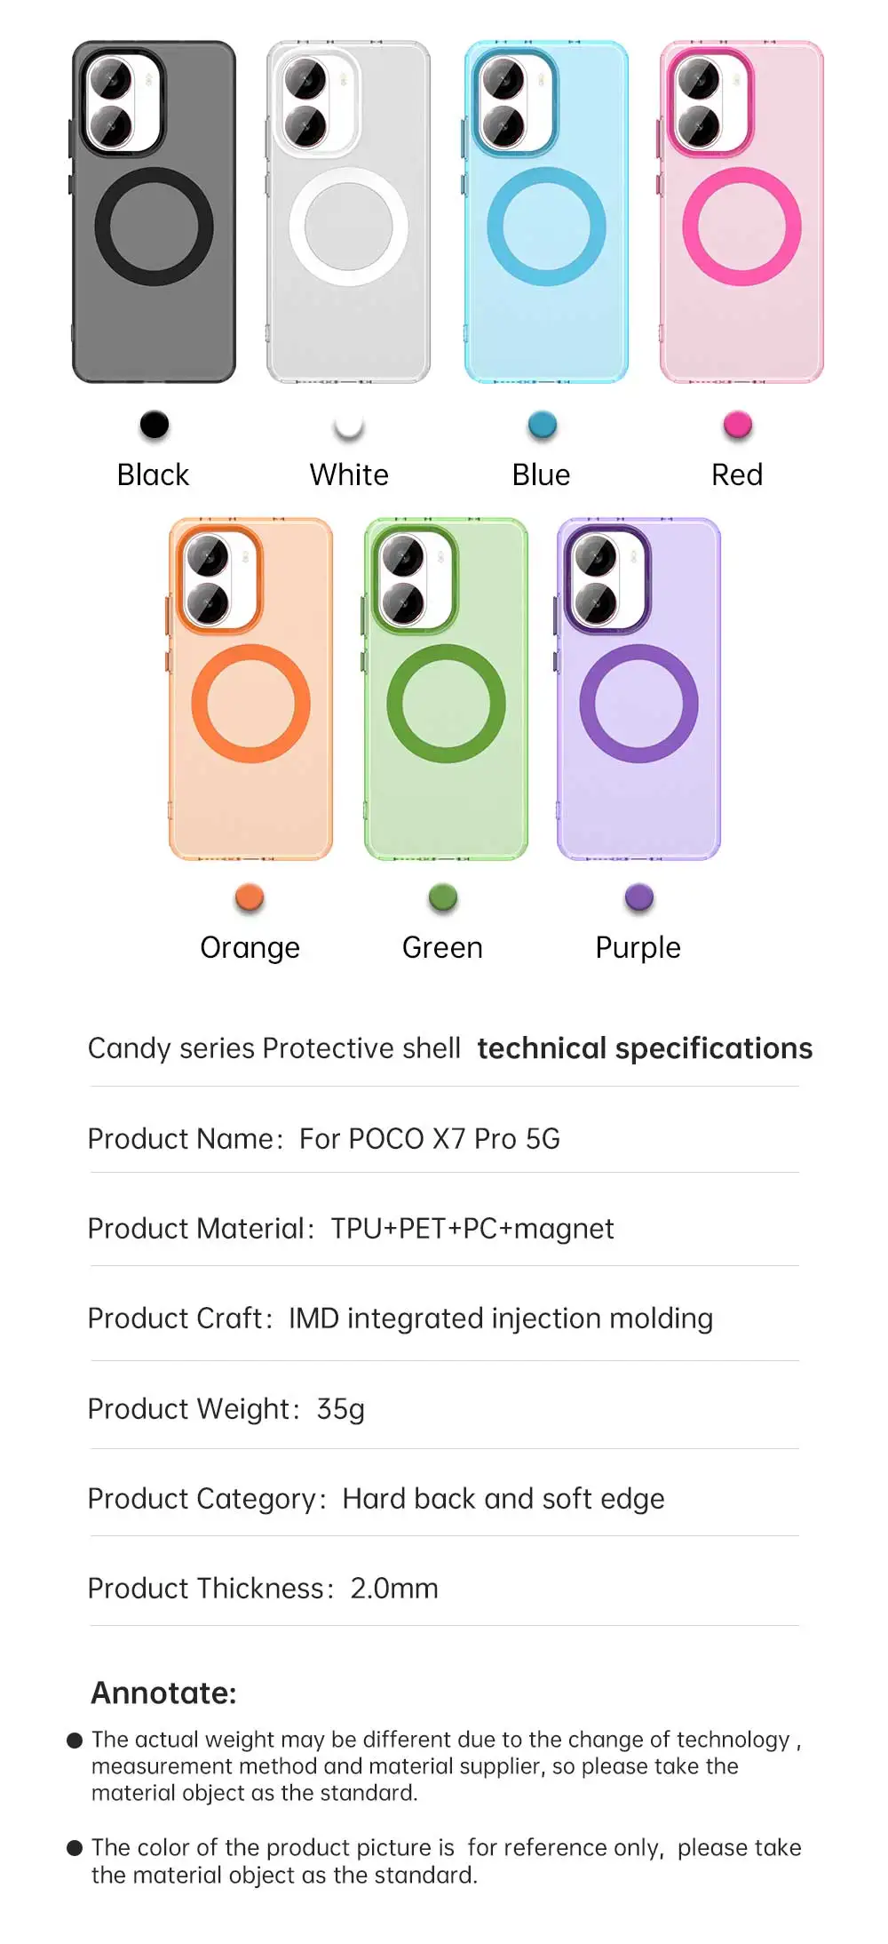Image resolution: width=888 pixels, height=1944 pixels.
Task: Click the Product Weight 35g row
Action: pyautogui.click(x=226, y=1409)
